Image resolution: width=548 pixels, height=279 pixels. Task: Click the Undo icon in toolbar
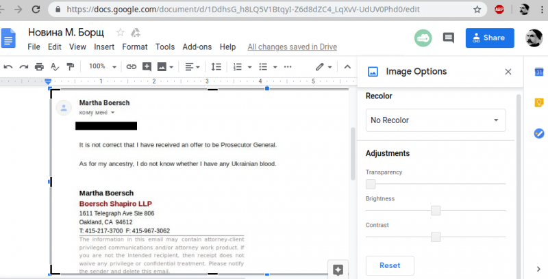pos(8,67)
